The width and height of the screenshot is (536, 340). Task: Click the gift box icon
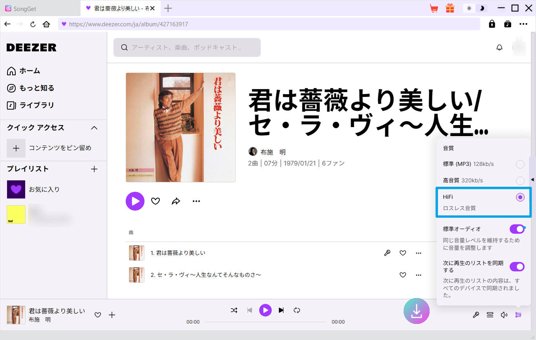point(450,8)
